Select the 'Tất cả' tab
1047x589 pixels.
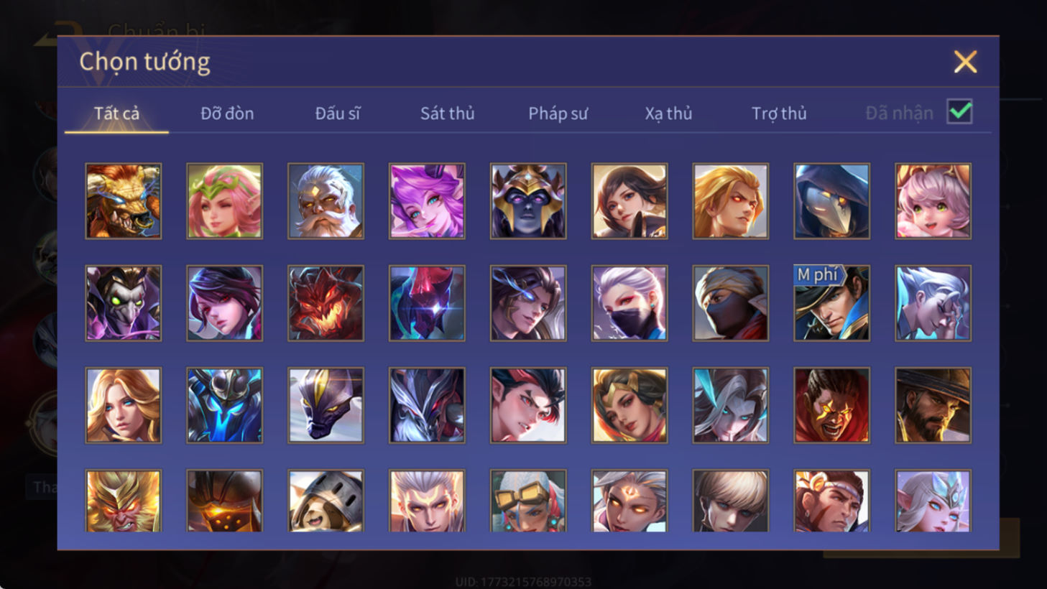[116, 113]
